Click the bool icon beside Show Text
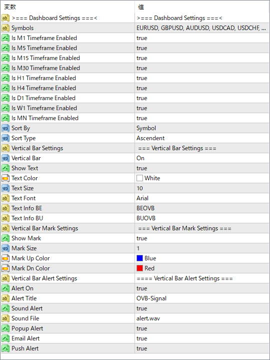Image resolution: width=270 pixels, height=360 pixels. click(5, 168)
